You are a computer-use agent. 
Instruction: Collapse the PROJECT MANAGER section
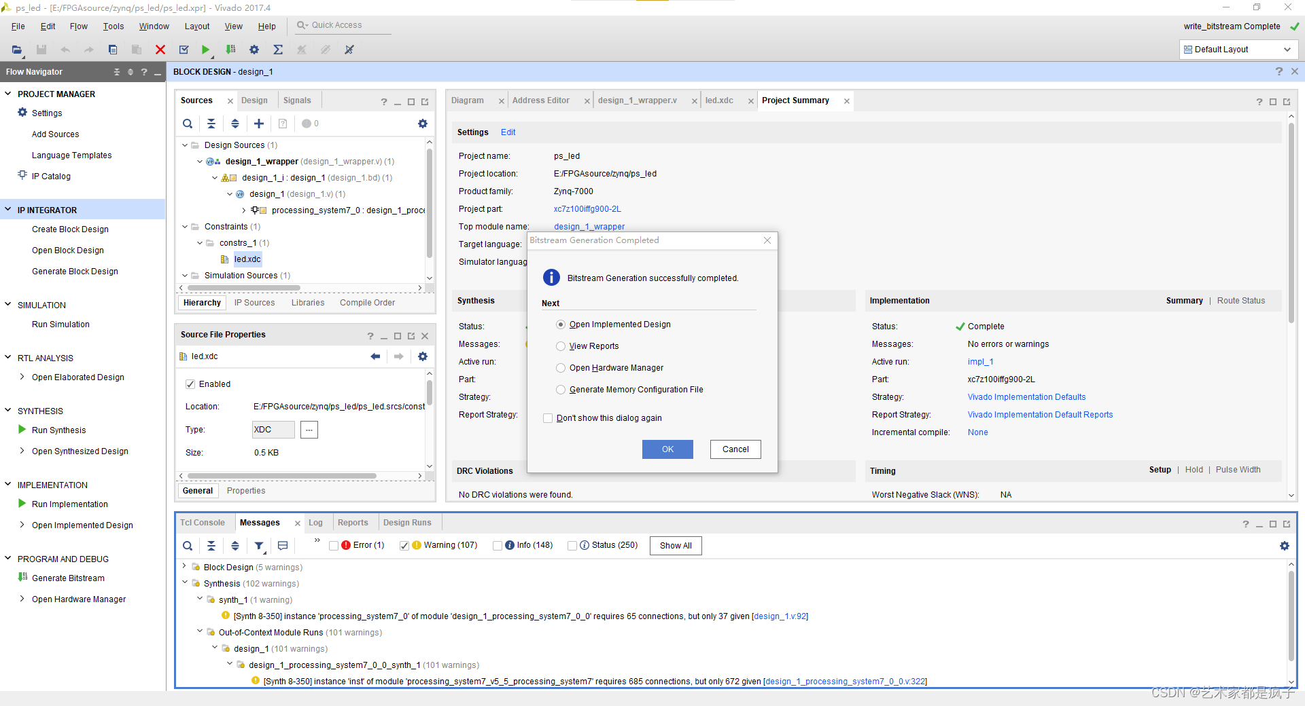(x=8, y=94)
